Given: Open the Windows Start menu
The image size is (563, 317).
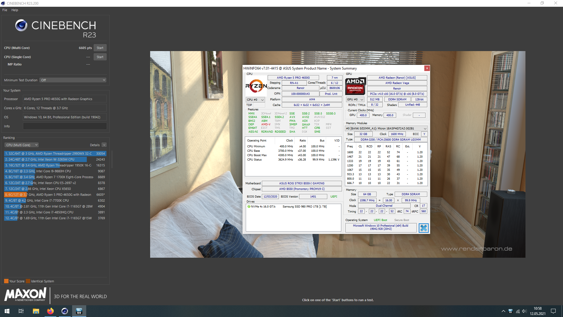Looking at the screenshot, I should (7, 311).
